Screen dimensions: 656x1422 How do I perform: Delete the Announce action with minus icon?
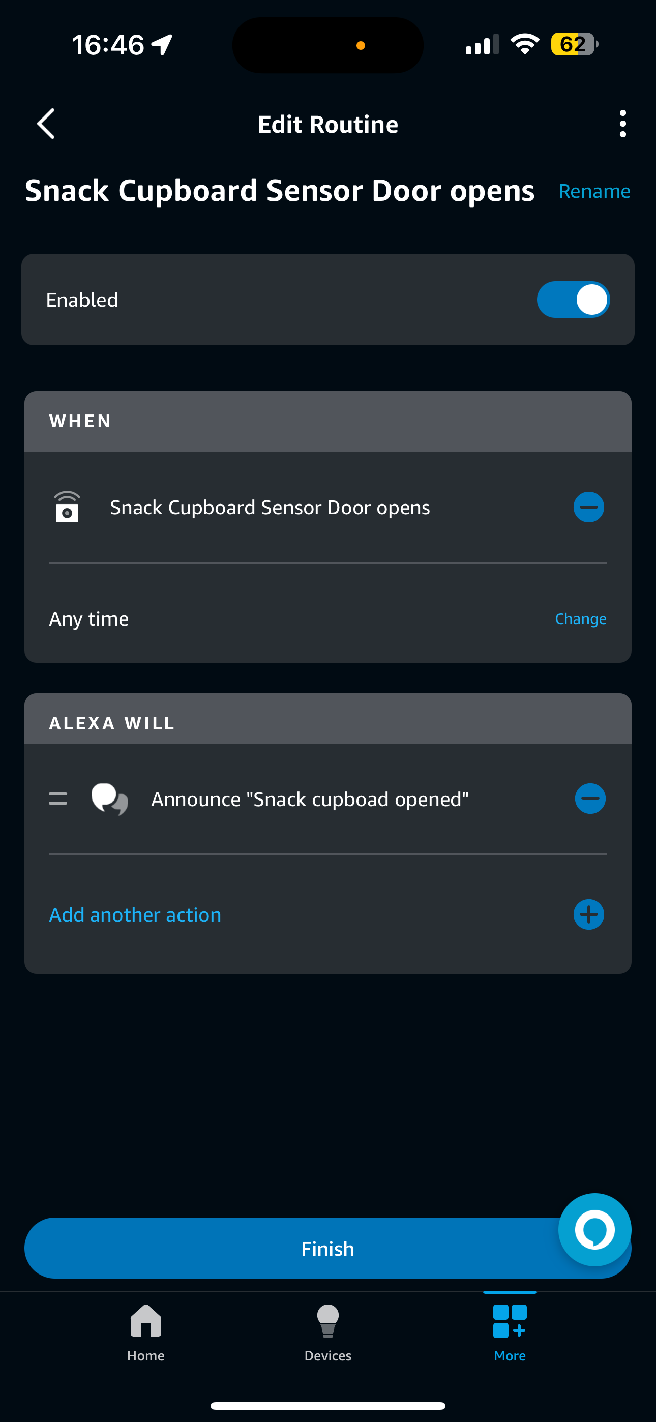click(590, 799)
